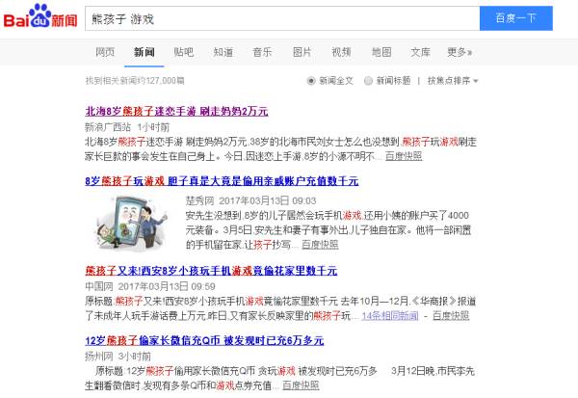
Task: Switch to the 网页 tab
Action: (105, 52)
